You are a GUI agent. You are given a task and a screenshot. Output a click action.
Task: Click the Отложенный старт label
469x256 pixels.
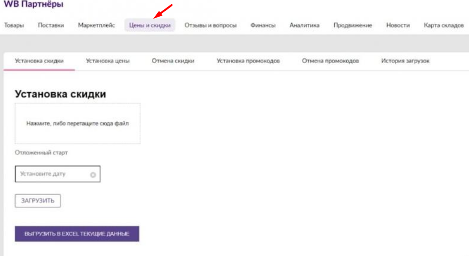(41, 152)
